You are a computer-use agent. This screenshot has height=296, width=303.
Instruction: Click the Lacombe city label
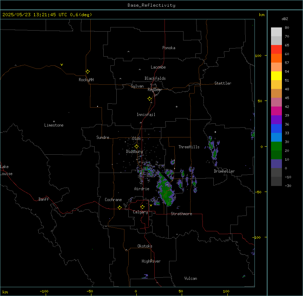click(x=158, y=67)
